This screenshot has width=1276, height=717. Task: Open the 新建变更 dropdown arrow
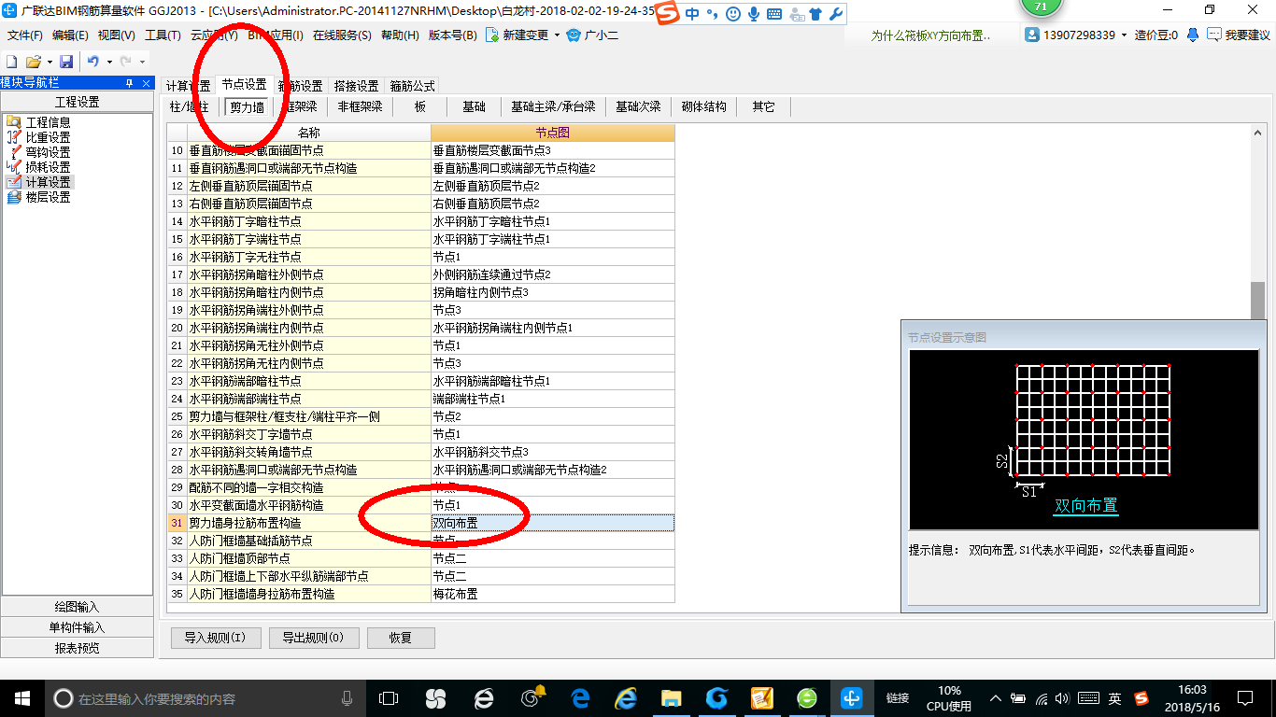point(557,35)
